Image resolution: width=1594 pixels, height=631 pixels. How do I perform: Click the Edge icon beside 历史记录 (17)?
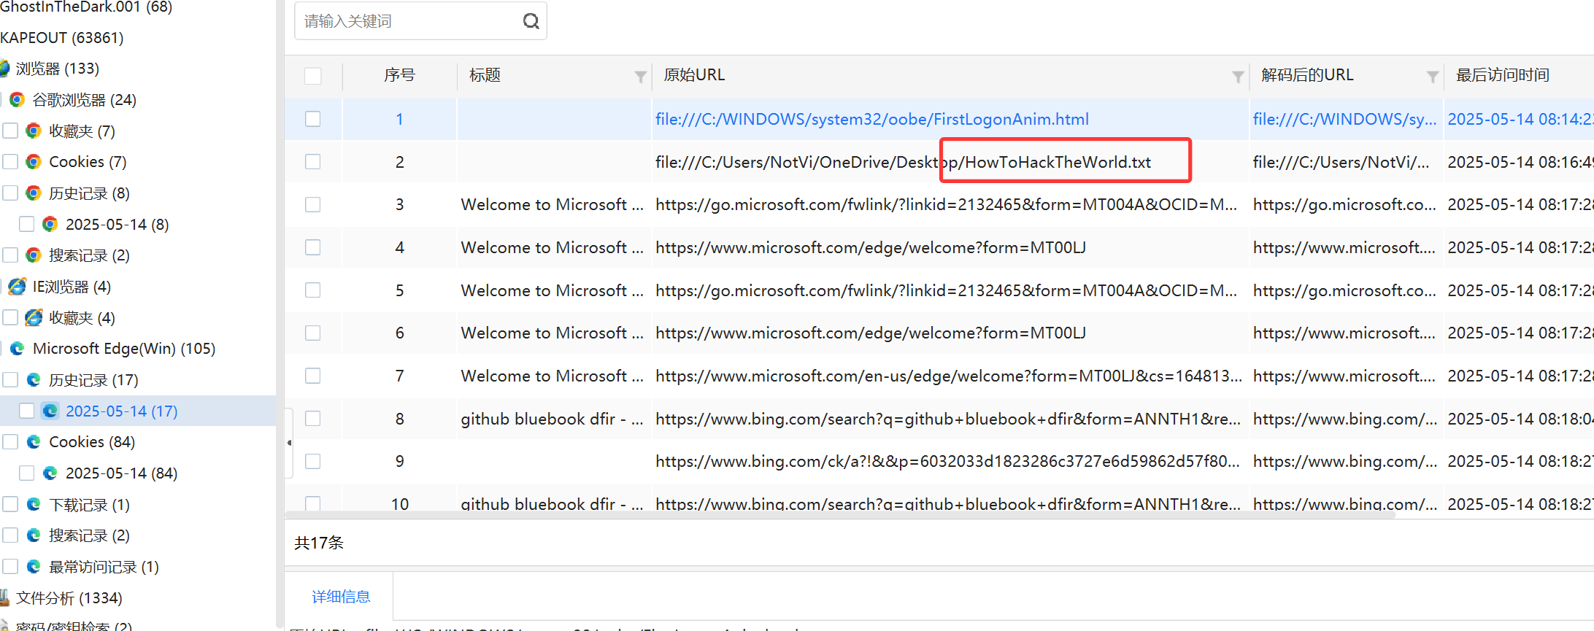coord(33,379)
